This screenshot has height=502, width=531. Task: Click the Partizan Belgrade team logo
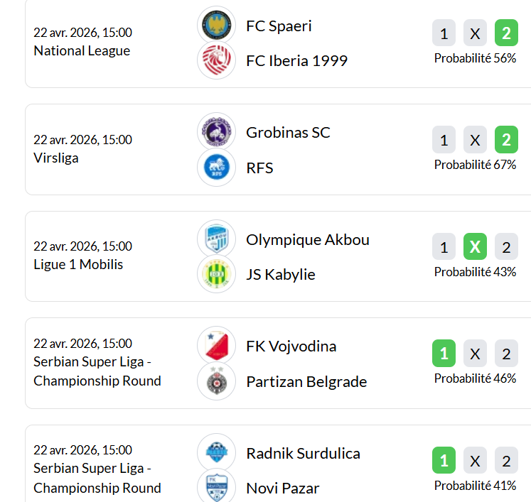tap(216, 381)
